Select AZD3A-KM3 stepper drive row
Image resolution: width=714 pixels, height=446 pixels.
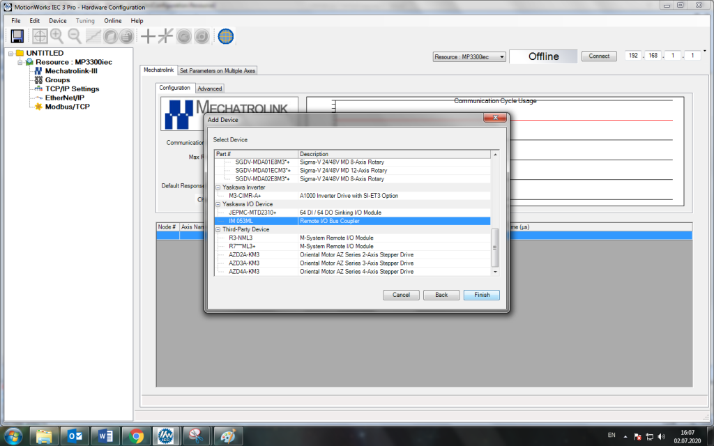[352, 263]
